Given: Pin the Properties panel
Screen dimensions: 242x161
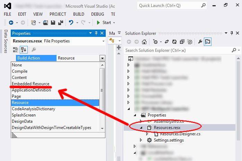Looking at the screenshot, I should [96, 33].
